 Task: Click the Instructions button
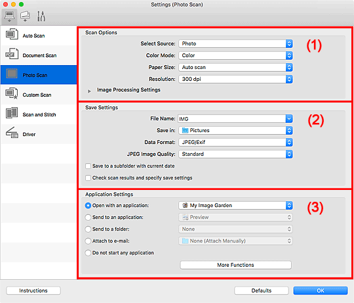tap(33, 291)
